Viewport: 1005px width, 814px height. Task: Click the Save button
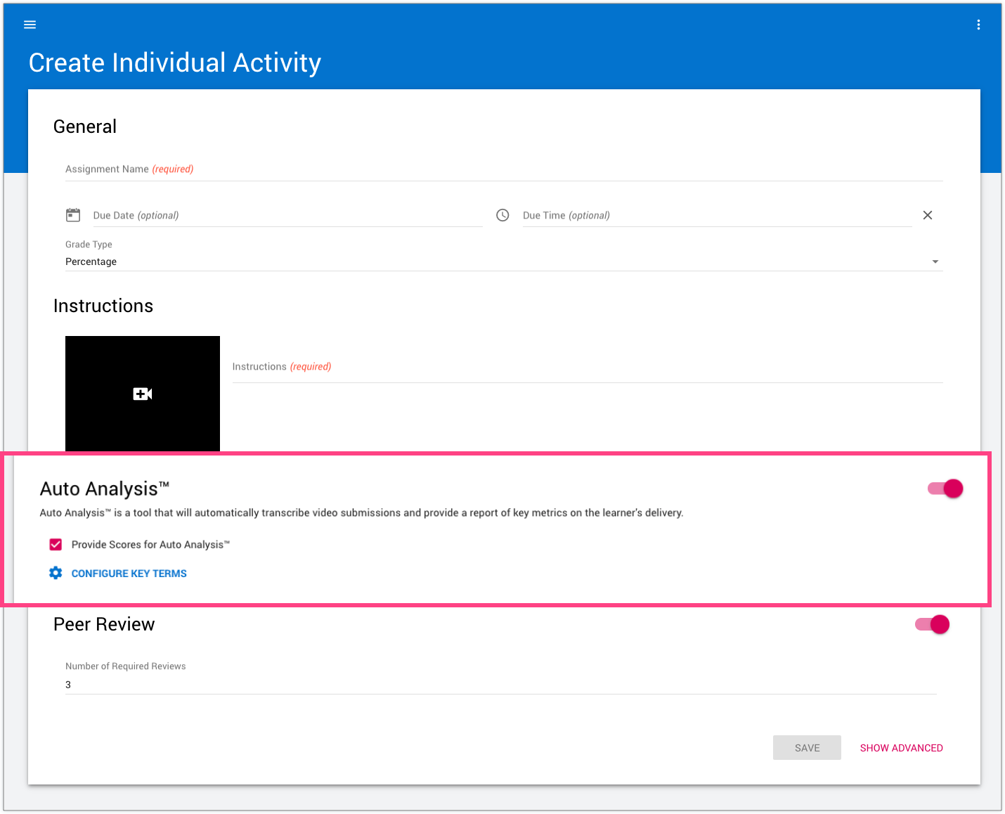(x=807, y=748)
